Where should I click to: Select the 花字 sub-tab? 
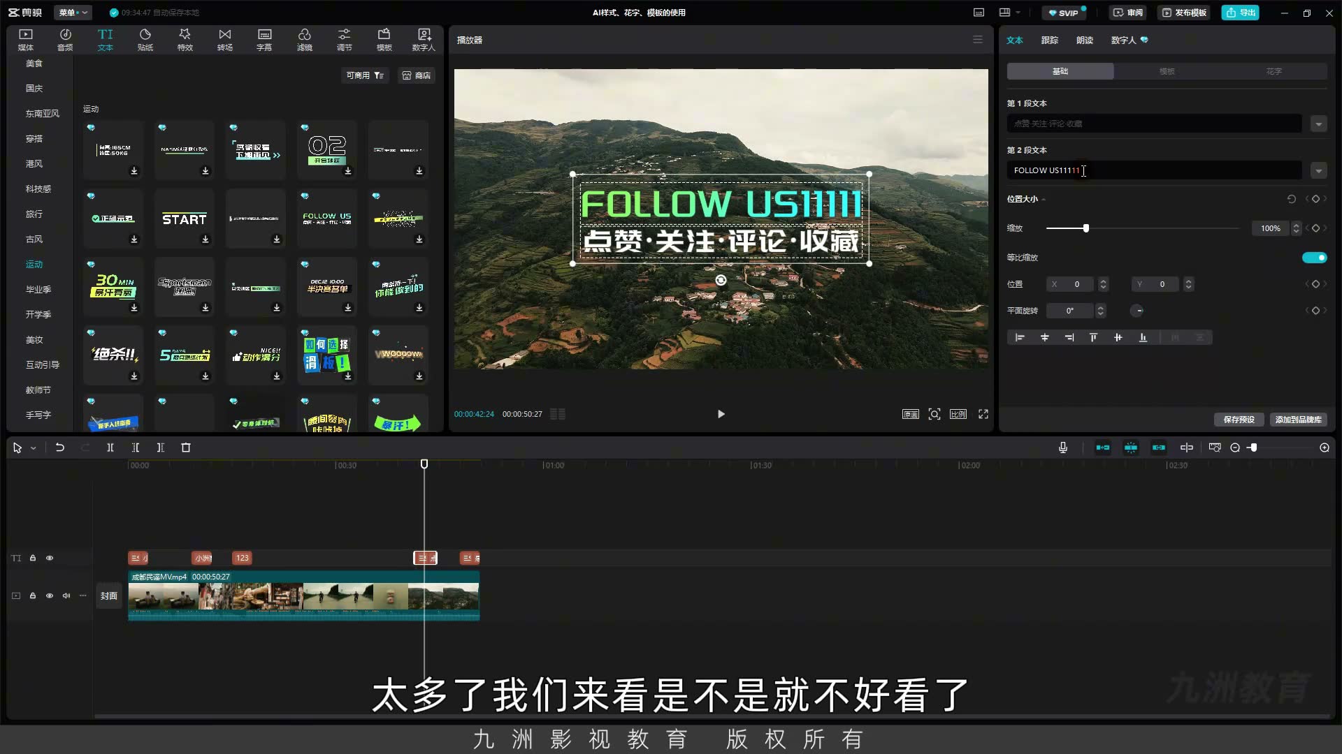coord(1274,71)
